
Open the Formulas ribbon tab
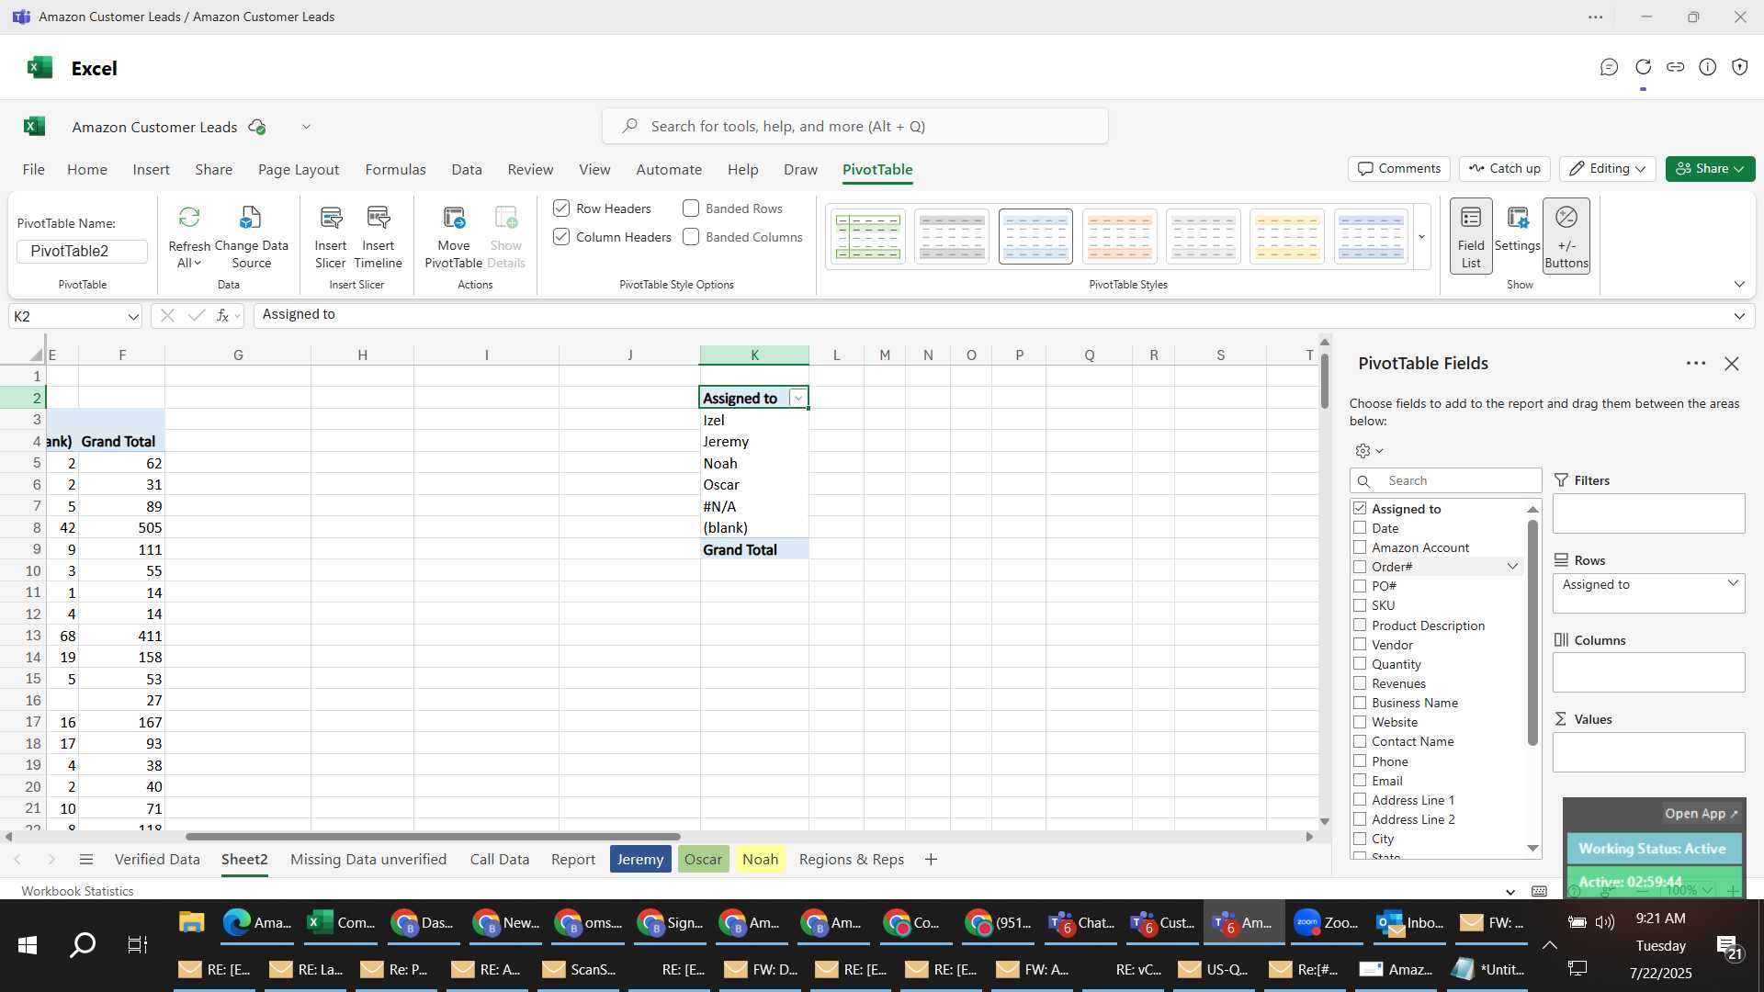(x=395, y=170)
